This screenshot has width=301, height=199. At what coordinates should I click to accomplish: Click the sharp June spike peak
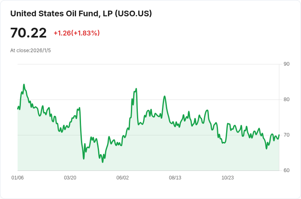136,88
